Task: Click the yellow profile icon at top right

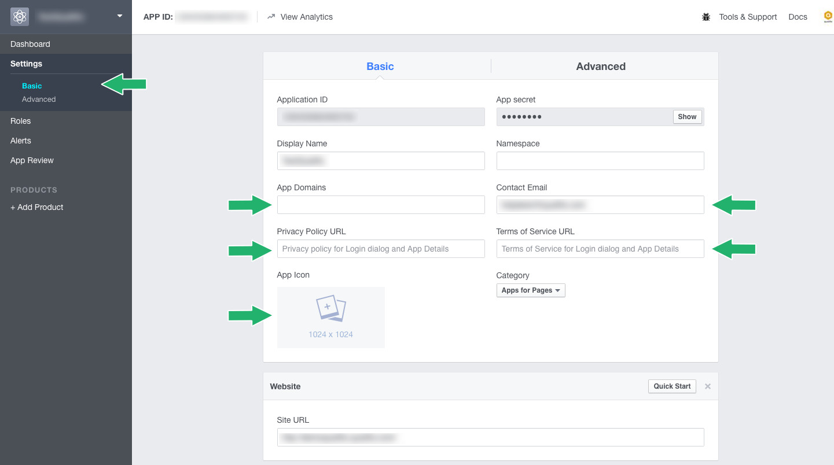Action: point(828,17)
